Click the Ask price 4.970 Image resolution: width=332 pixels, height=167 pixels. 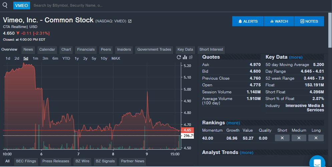(x=255, y=65)
